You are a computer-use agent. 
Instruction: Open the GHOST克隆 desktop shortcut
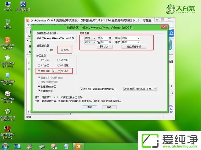pyautogui.click(x=8, y=59)
